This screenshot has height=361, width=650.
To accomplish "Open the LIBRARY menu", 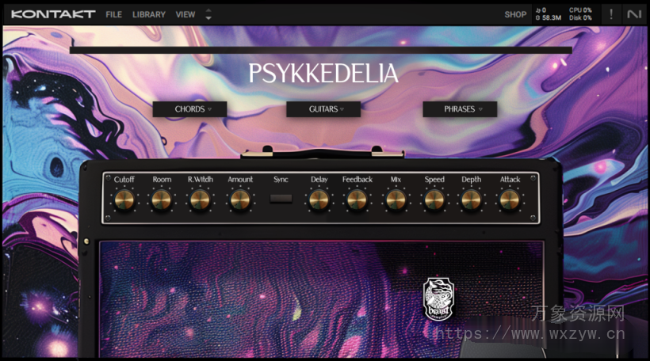I will tap(149, 14).
